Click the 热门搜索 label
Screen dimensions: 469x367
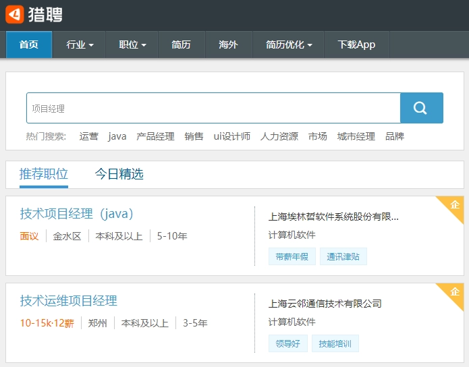46,136
